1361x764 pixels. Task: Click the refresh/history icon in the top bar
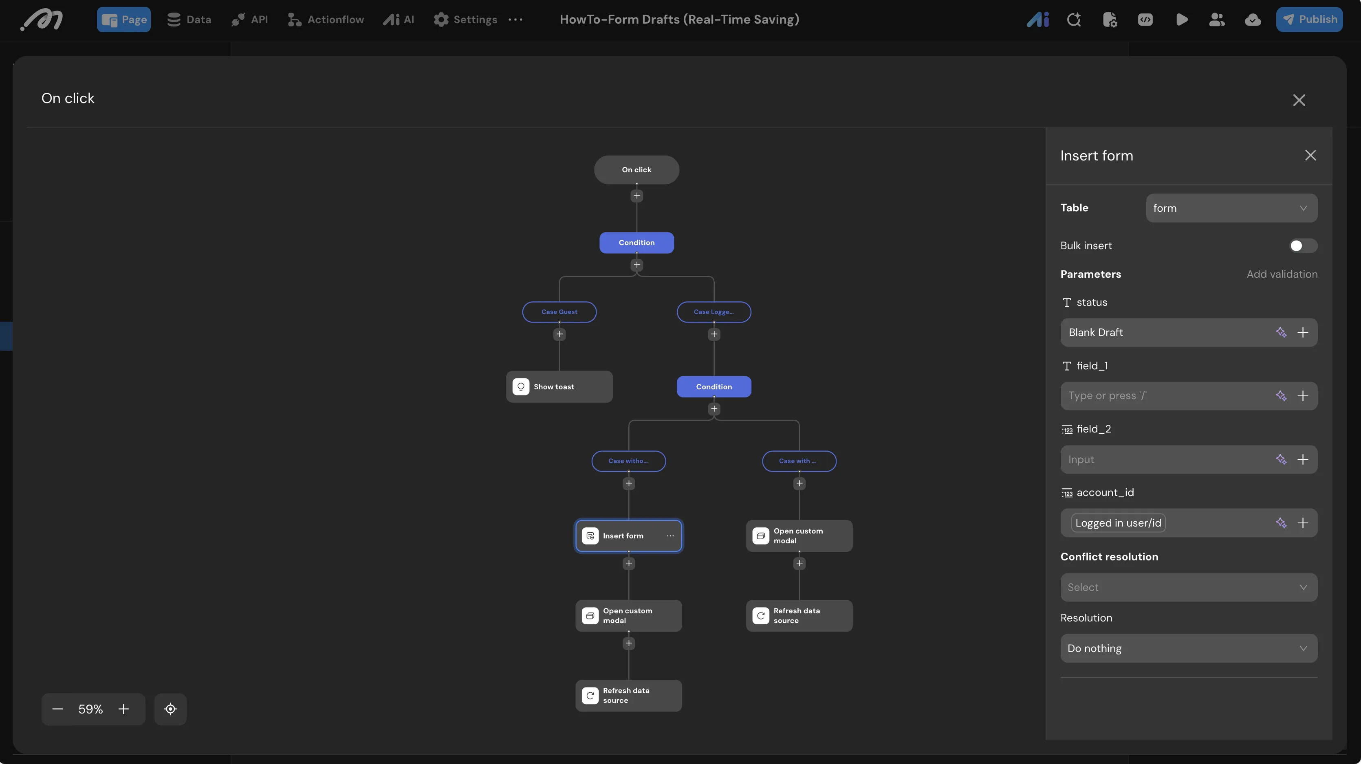[x=1074, y=20]
